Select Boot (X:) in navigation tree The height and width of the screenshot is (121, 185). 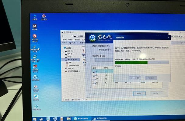(x=69, y=68)
